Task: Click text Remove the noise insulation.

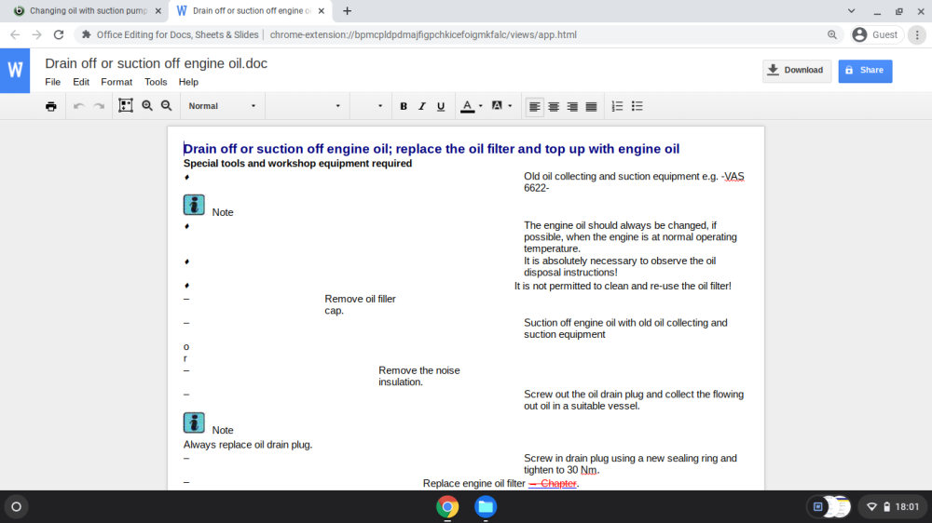Action: [x=419, y=376]
